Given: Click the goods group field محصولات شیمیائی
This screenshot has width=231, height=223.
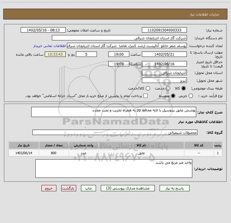Looking at the screenshot, I should pyautogui.click(x=115, y=132).
